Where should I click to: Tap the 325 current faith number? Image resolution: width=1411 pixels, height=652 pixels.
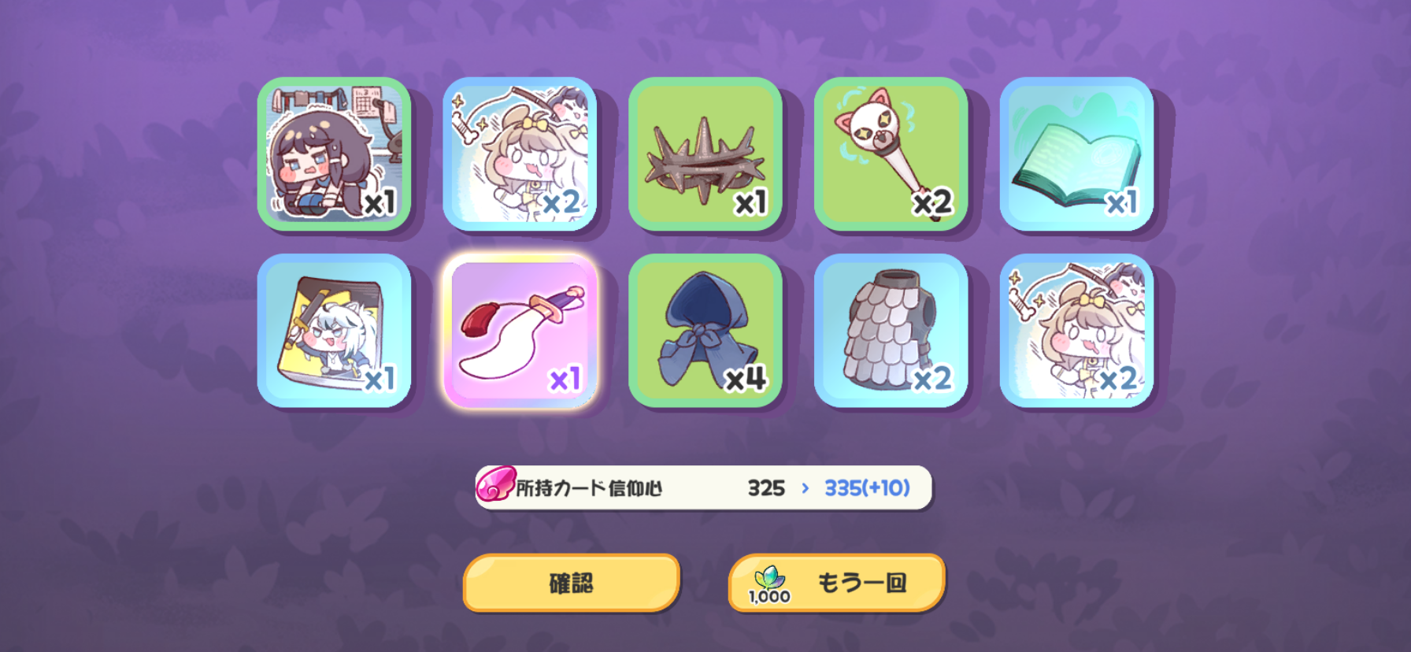tap(766, 488)
